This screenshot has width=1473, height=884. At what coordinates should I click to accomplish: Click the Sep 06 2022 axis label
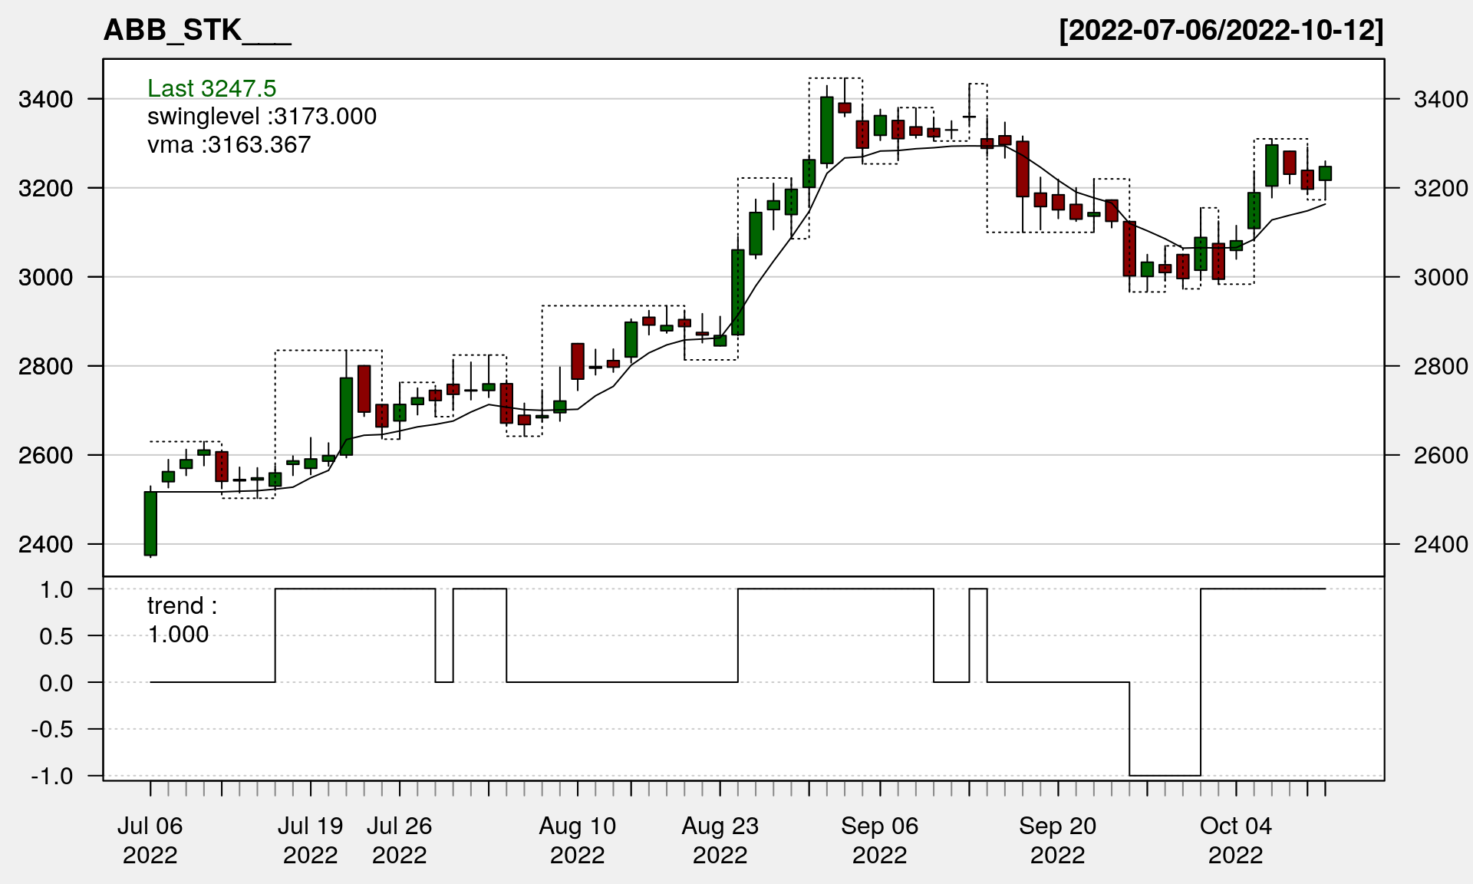[879, 839]
